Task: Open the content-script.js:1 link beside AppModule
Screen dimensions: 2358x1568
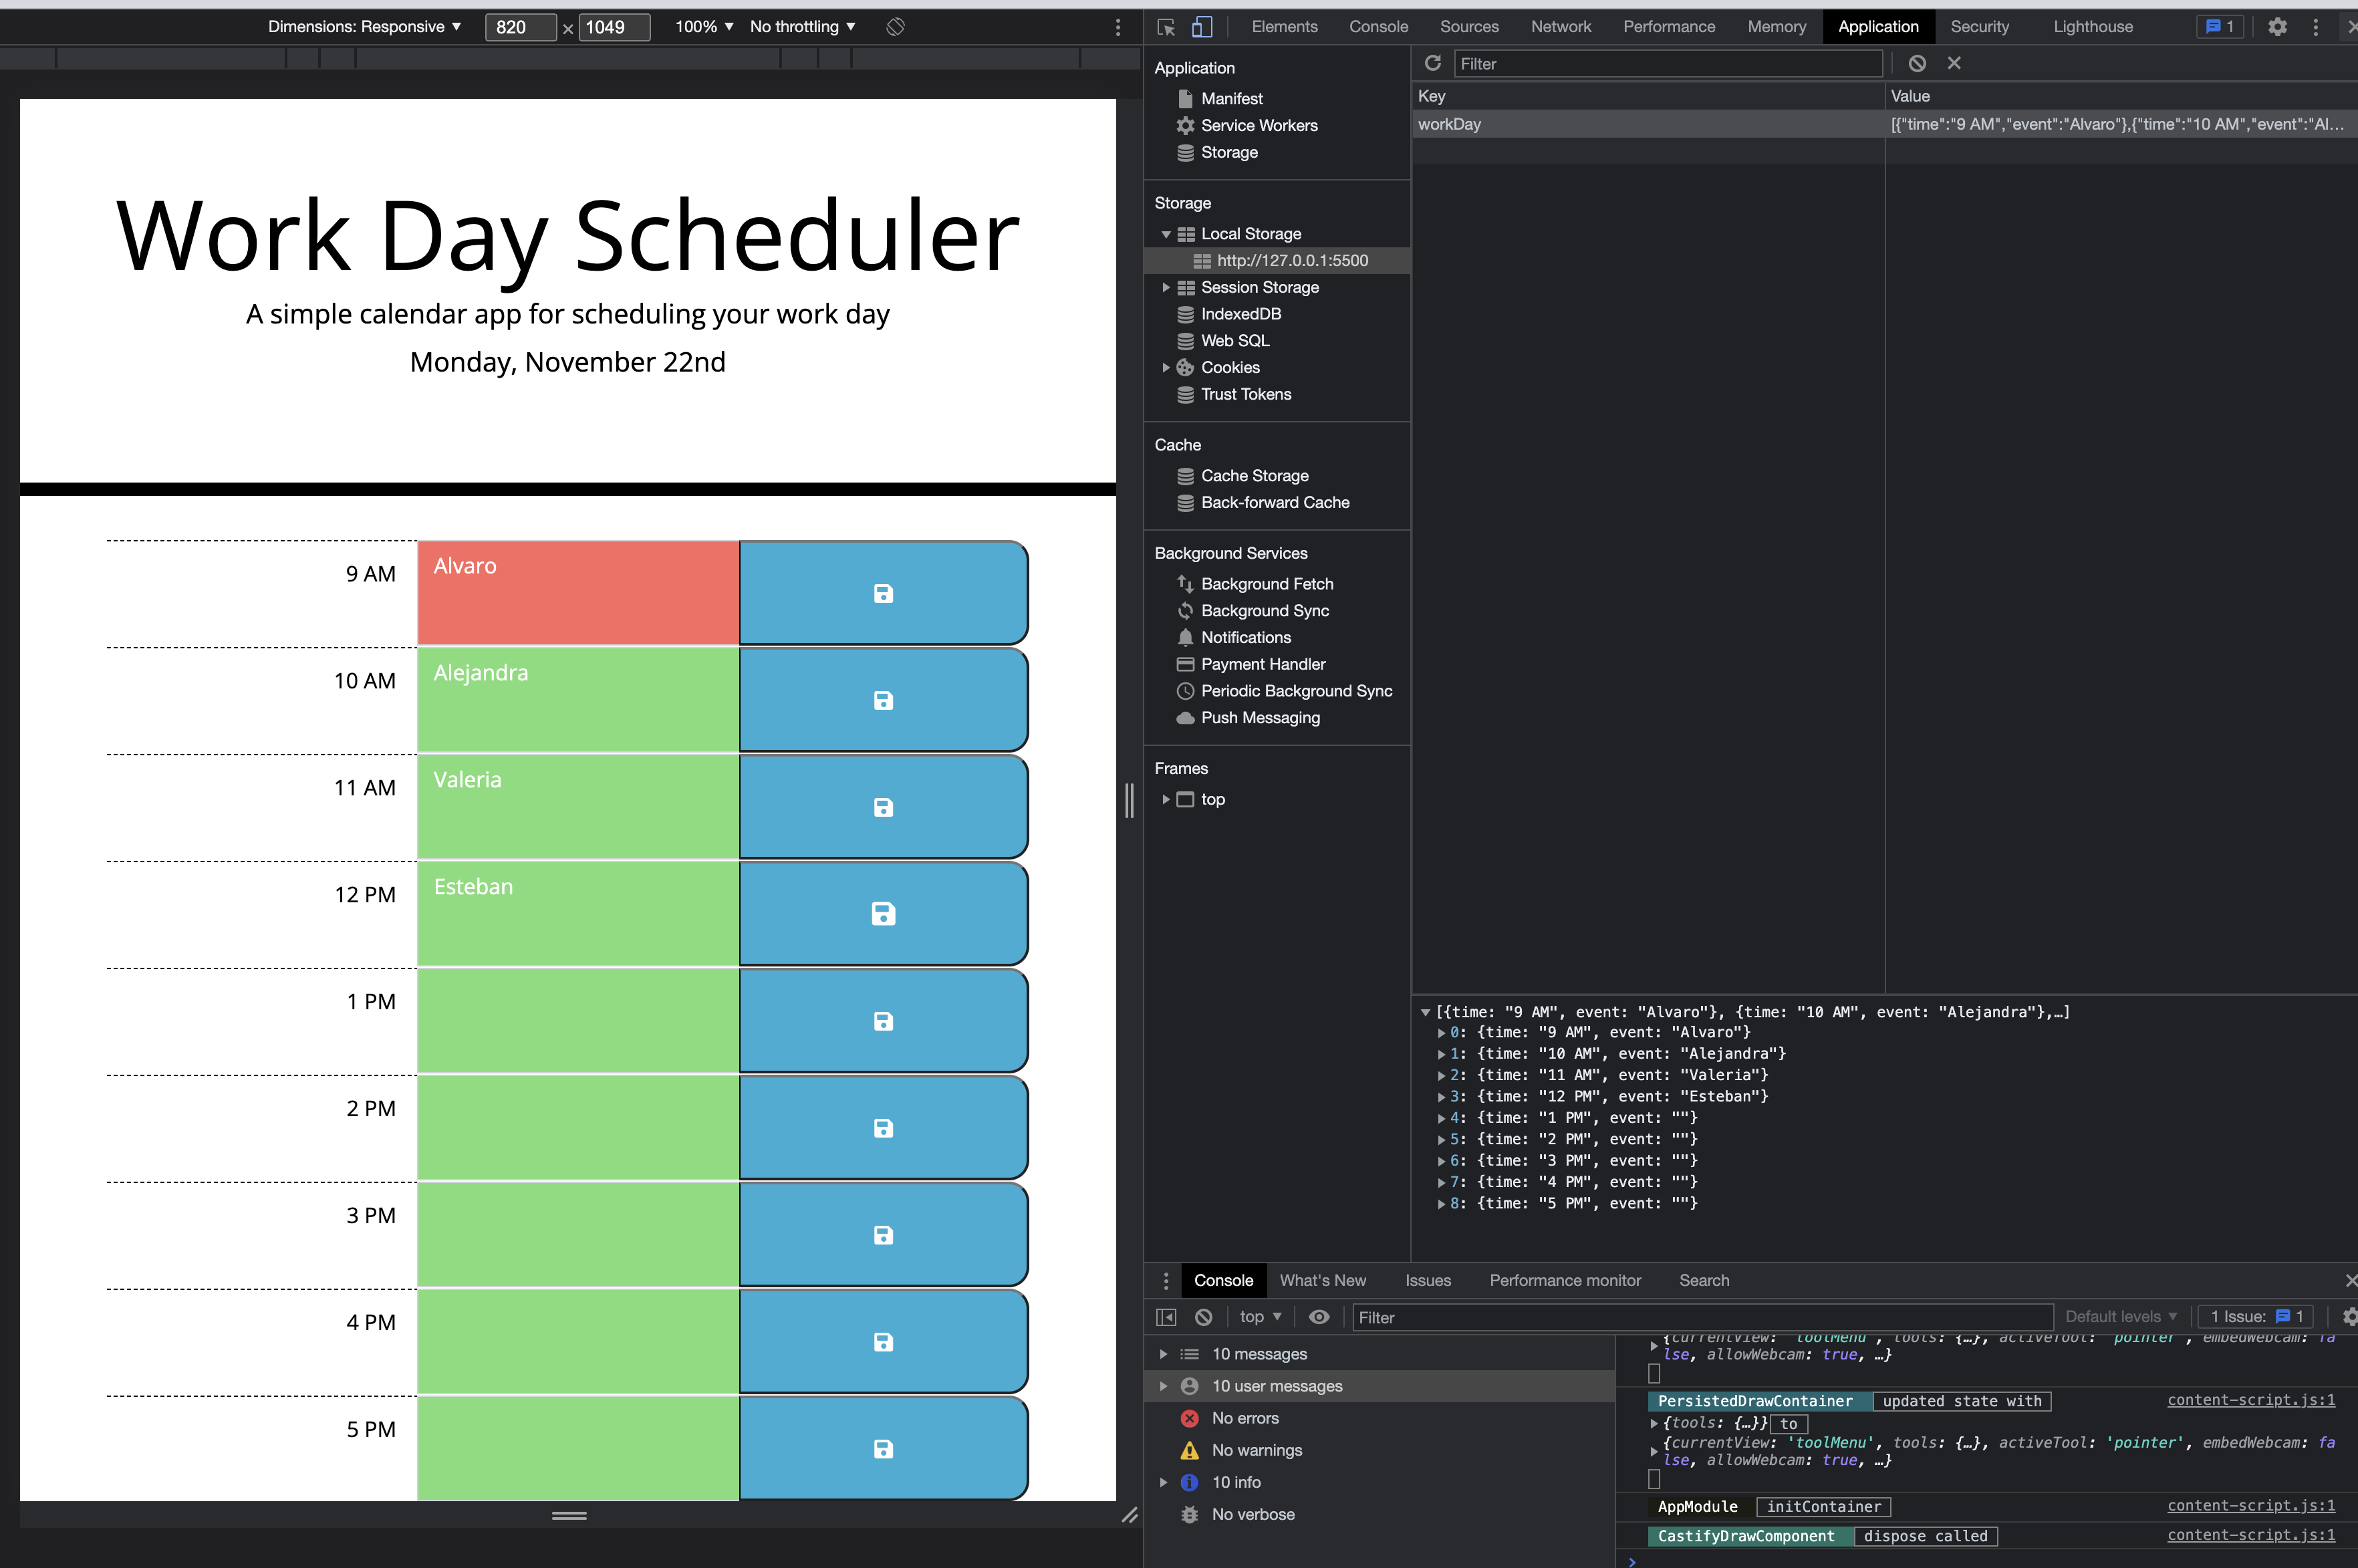Action: [2250, 1505]
